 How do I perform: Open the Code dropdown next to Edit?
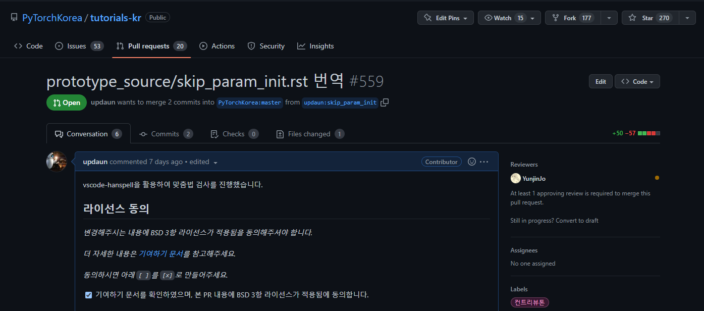[637, 81]
